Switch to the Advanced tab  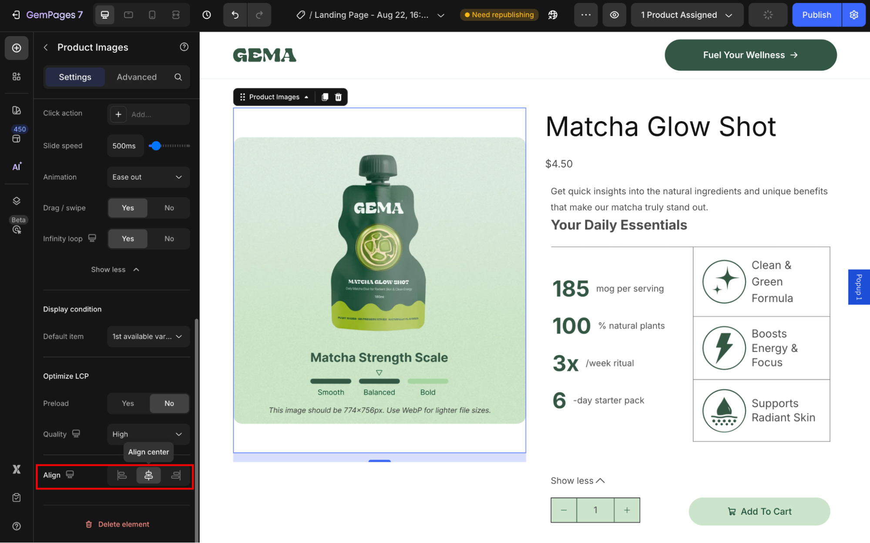(x=136, y=77)
